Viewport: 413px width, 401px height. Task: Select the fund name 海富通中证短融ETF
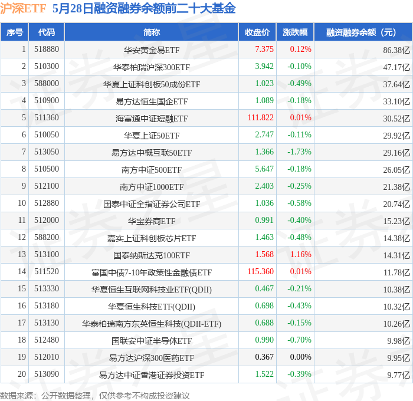(152, 119)
